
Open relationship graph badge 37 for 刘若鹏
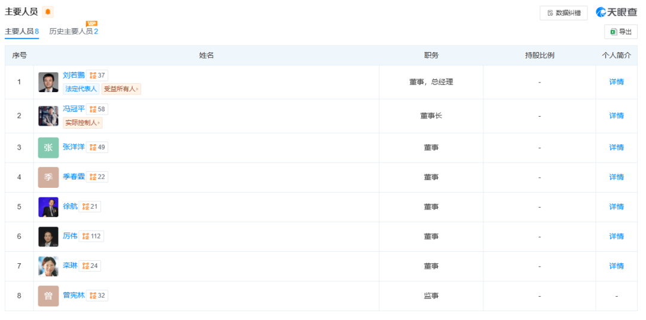click(97, 75)
